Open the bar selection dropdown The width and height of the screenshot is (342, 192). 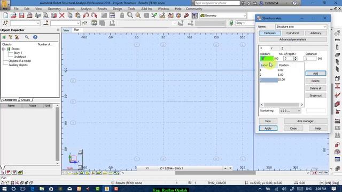[x=78, y=23]
